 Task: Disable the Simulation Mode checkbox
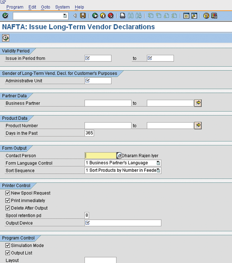(8, 245)
